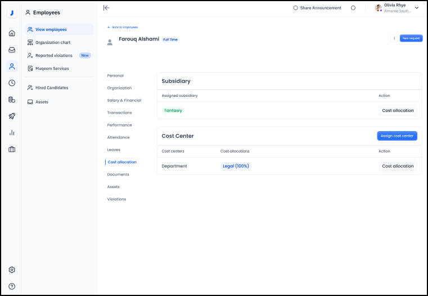This screenshot has height=296, width=428.
Task: Expand the Olivia Rhye account dropdown
Action: (x=417, y=8)
